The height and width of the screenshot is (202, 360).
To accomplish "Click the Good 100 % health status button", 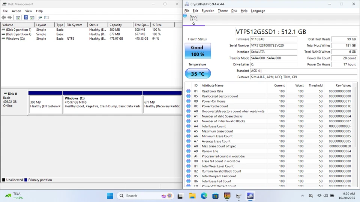I will (198, 51).
